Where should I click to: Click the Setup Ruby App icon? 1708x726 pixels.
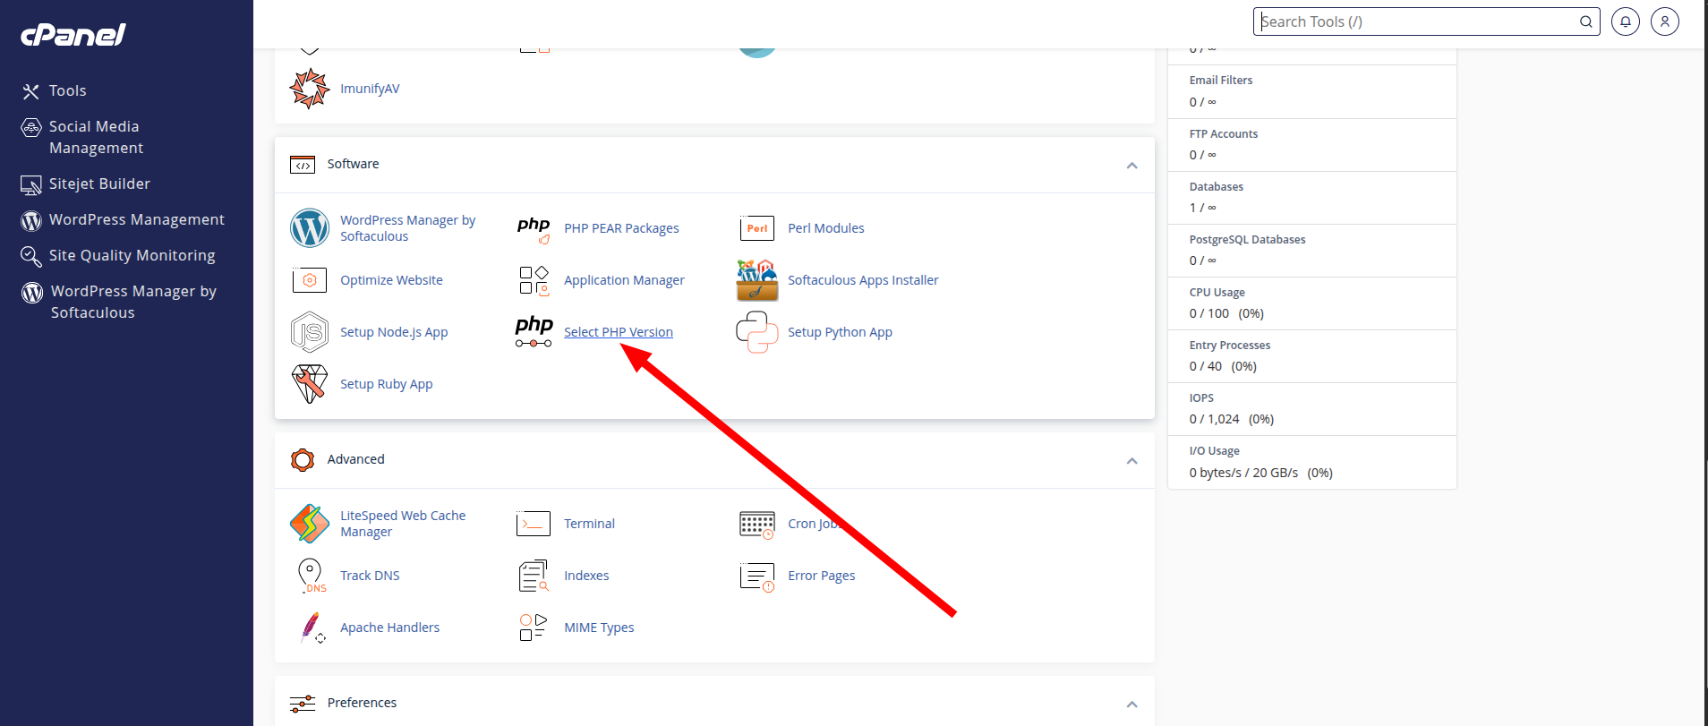[x=310, y=384]
